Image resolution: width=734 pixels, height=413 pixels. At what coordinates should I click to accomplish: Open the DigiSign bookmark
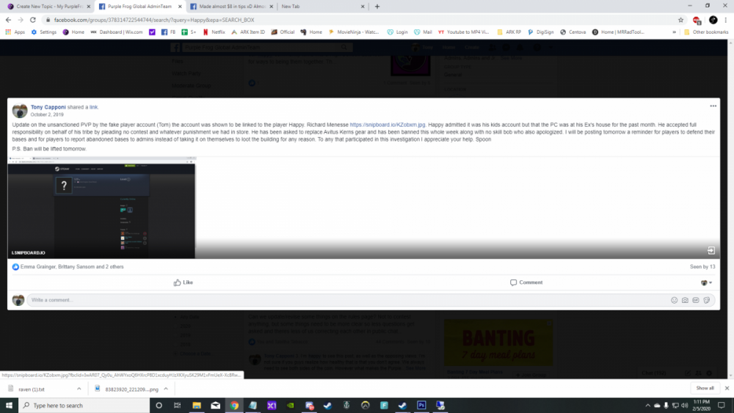click(x=540, y=32)
